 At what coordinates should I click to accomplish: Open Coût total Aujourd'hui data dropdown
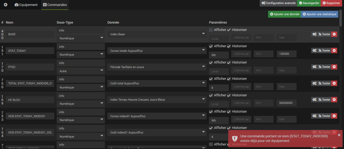coord(157,83)
